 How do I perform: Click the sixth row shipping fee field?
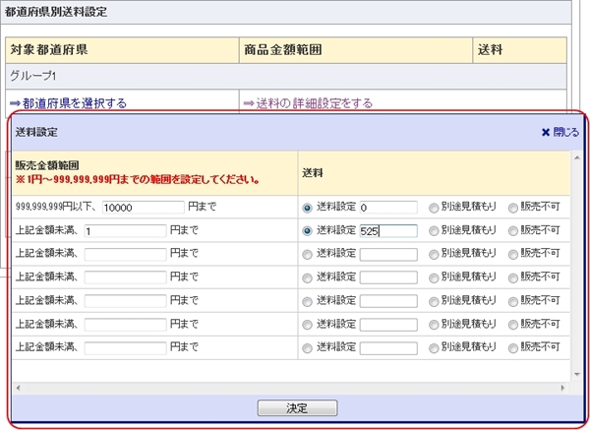click(x=388, y=324)
